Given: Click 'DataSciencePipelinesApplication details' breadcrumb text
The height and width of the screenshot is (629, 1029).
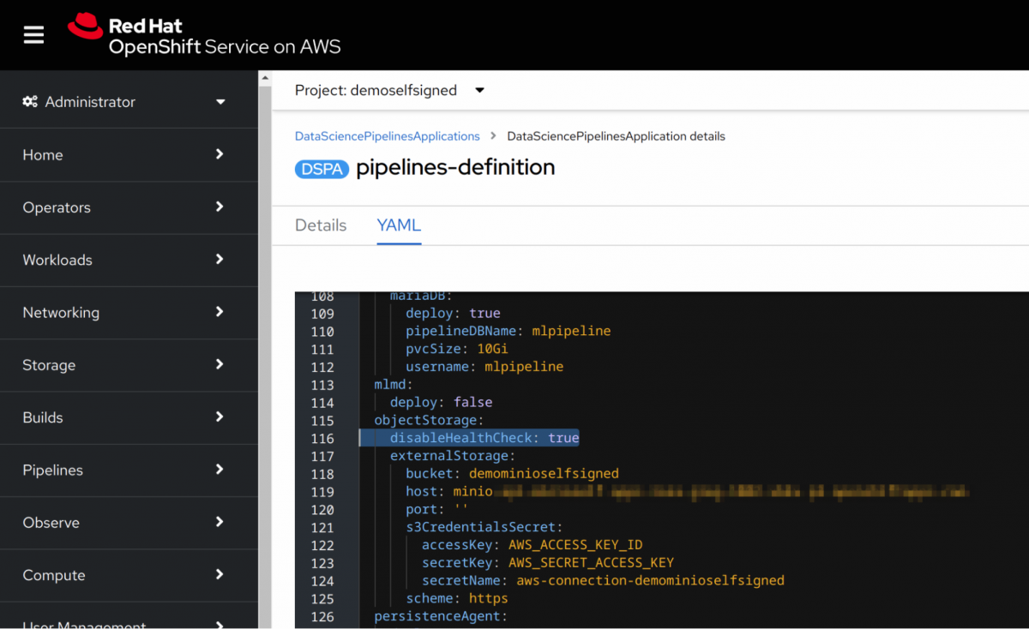Looking at the screenshot, I should click(616, 136).
